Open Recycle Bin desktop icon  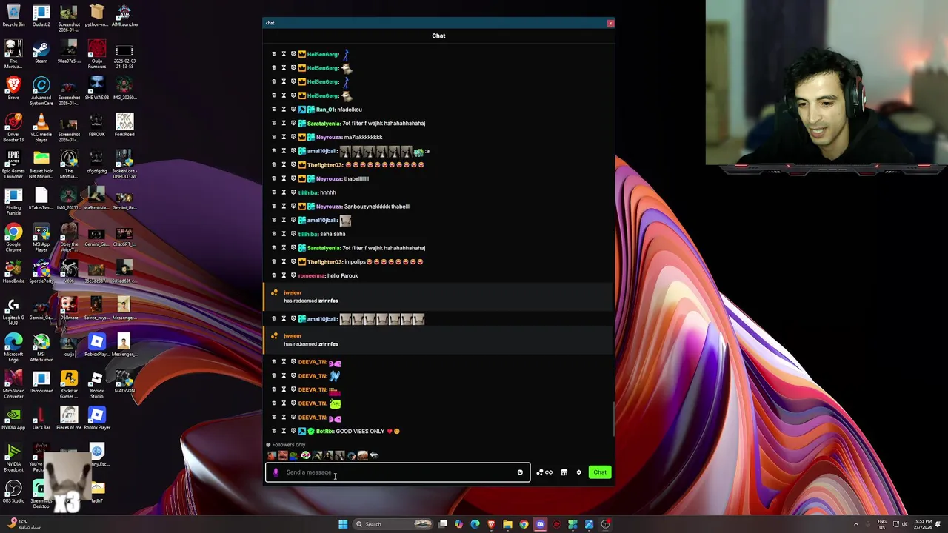coord(13,15)
